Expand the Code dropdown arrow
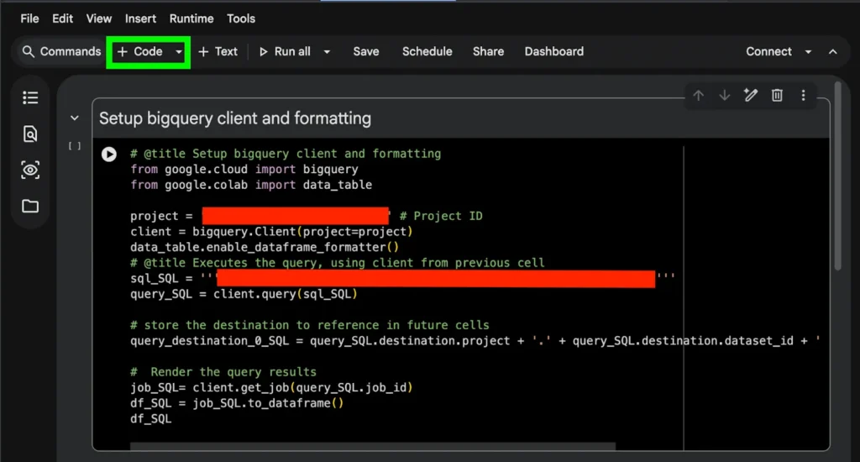The width and height of the screenshot is (860, 462). pos(179,52)
